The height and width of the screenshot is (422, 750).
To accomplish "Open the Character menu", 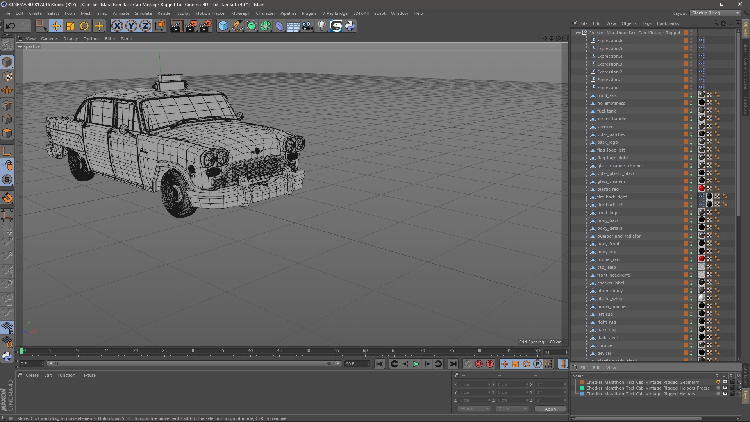I will click(265, 13).
